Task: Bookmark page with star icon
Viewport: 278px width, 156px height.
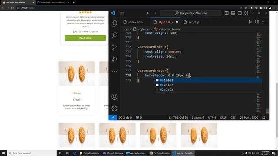Action: [246, 8]
